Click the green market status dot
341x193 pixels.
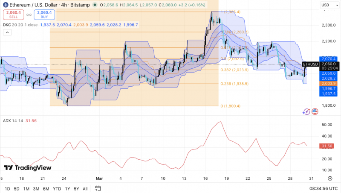(x=95, y=5)
